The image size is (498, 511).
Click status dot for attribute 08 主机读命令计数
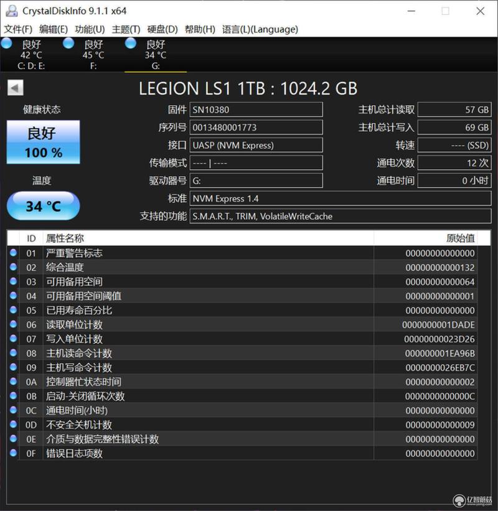pos(13,353)
